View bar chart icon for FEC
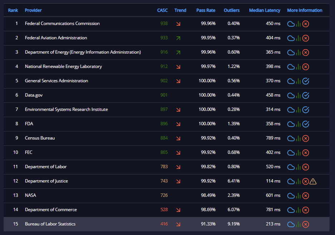The height and width of the screenshot is (235, 335). tap(298, 153)
